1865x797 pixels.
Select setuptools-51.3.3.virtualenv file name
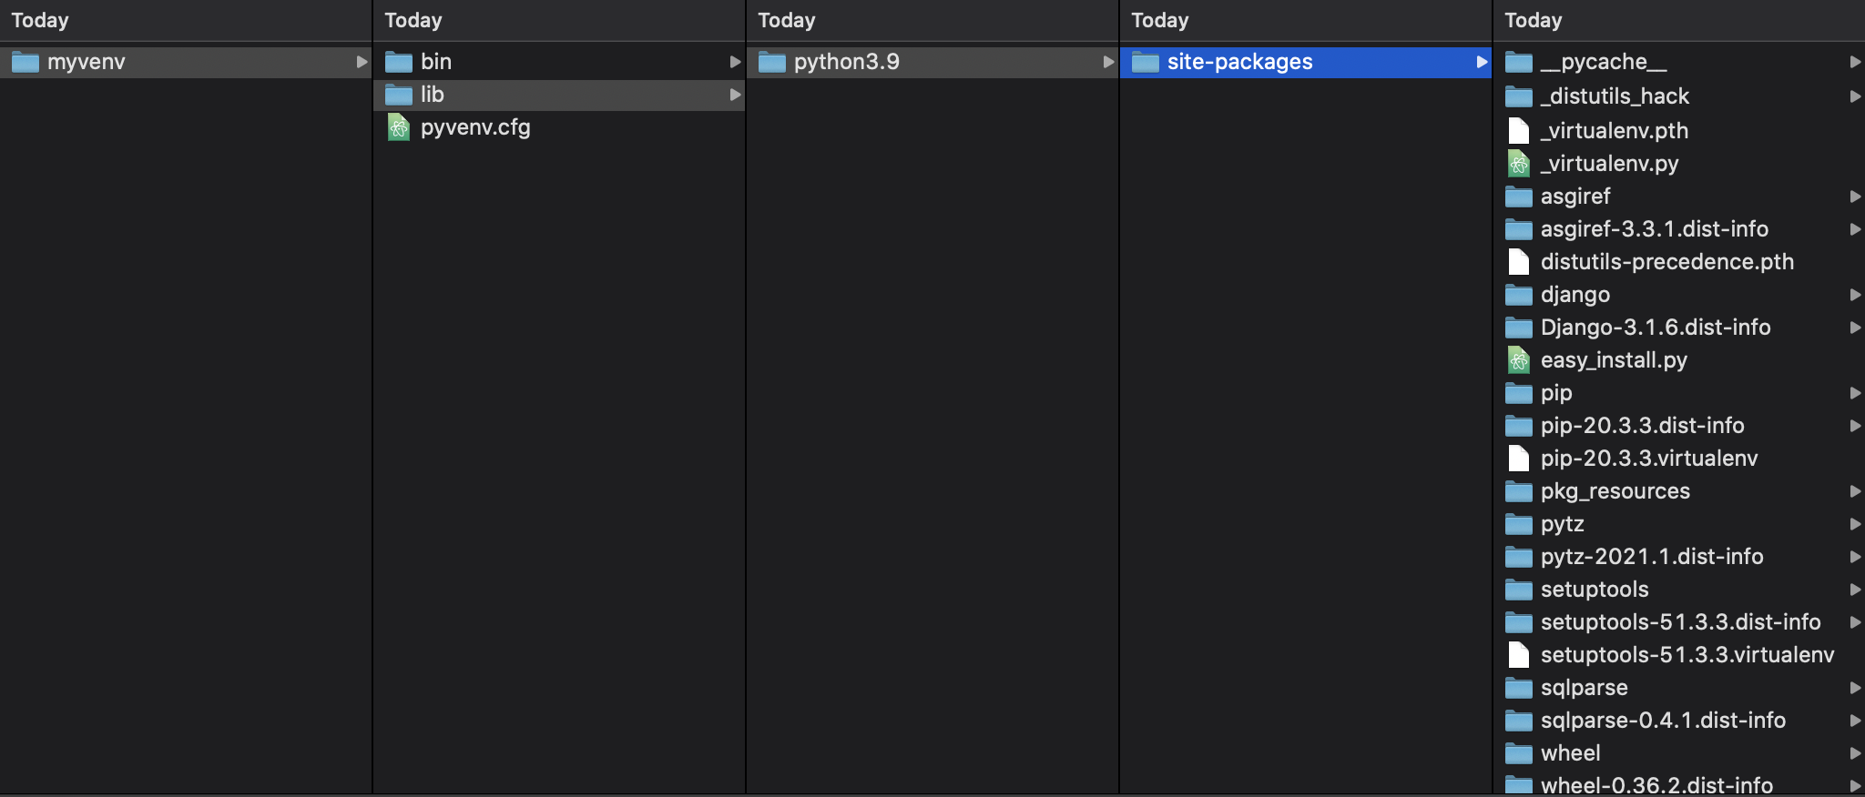tap(1687, 655)
